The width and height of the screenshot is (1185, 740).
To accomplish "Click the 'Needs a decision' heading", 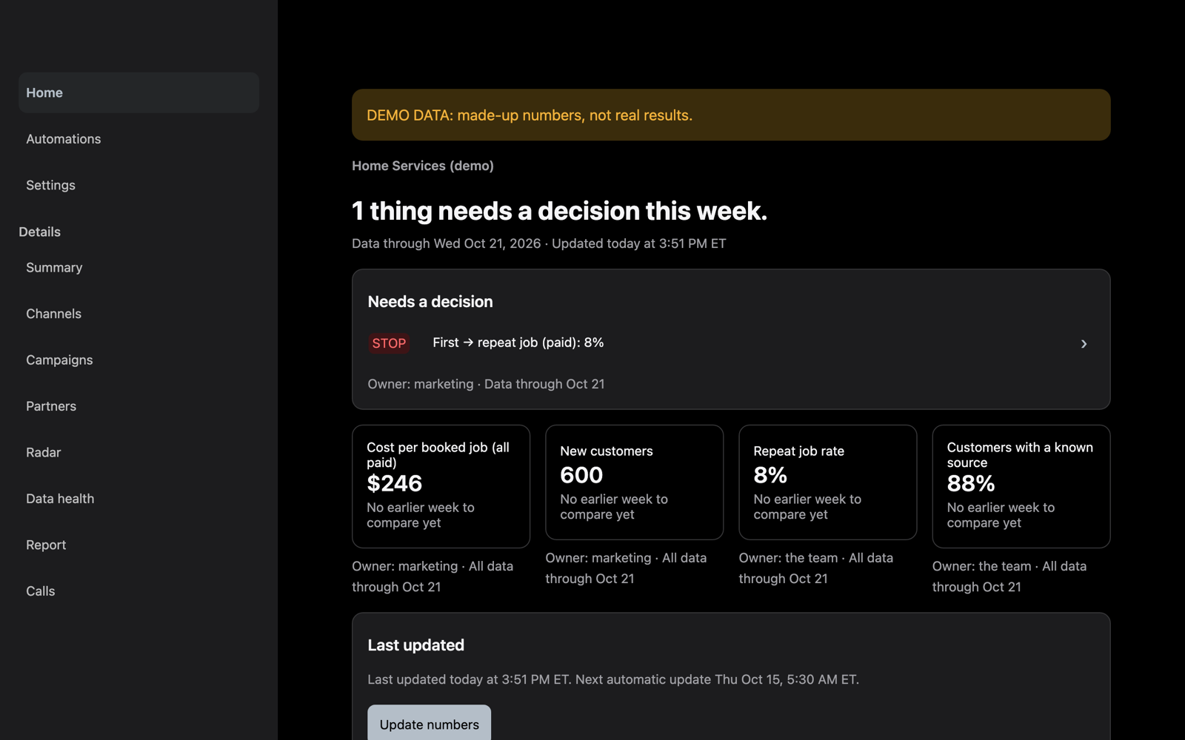I will click(430, 302).
